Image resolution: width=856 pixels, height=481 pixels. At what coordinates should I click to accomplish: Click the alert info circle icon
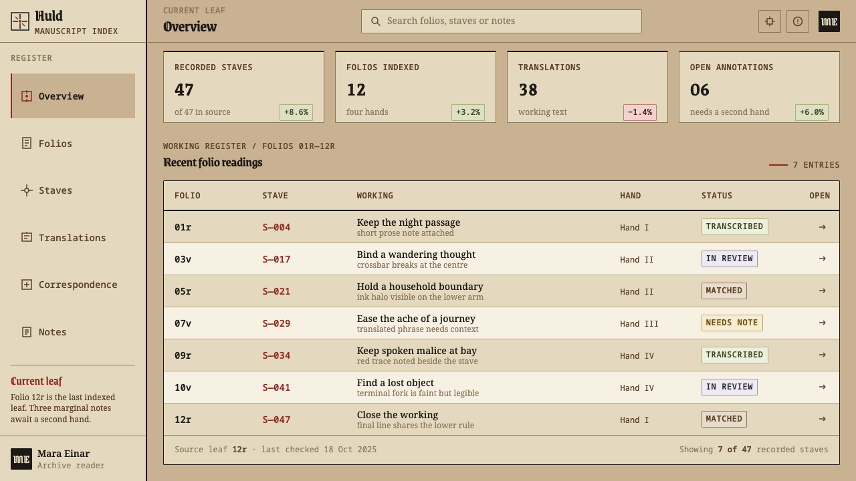[x=798, y=21]
